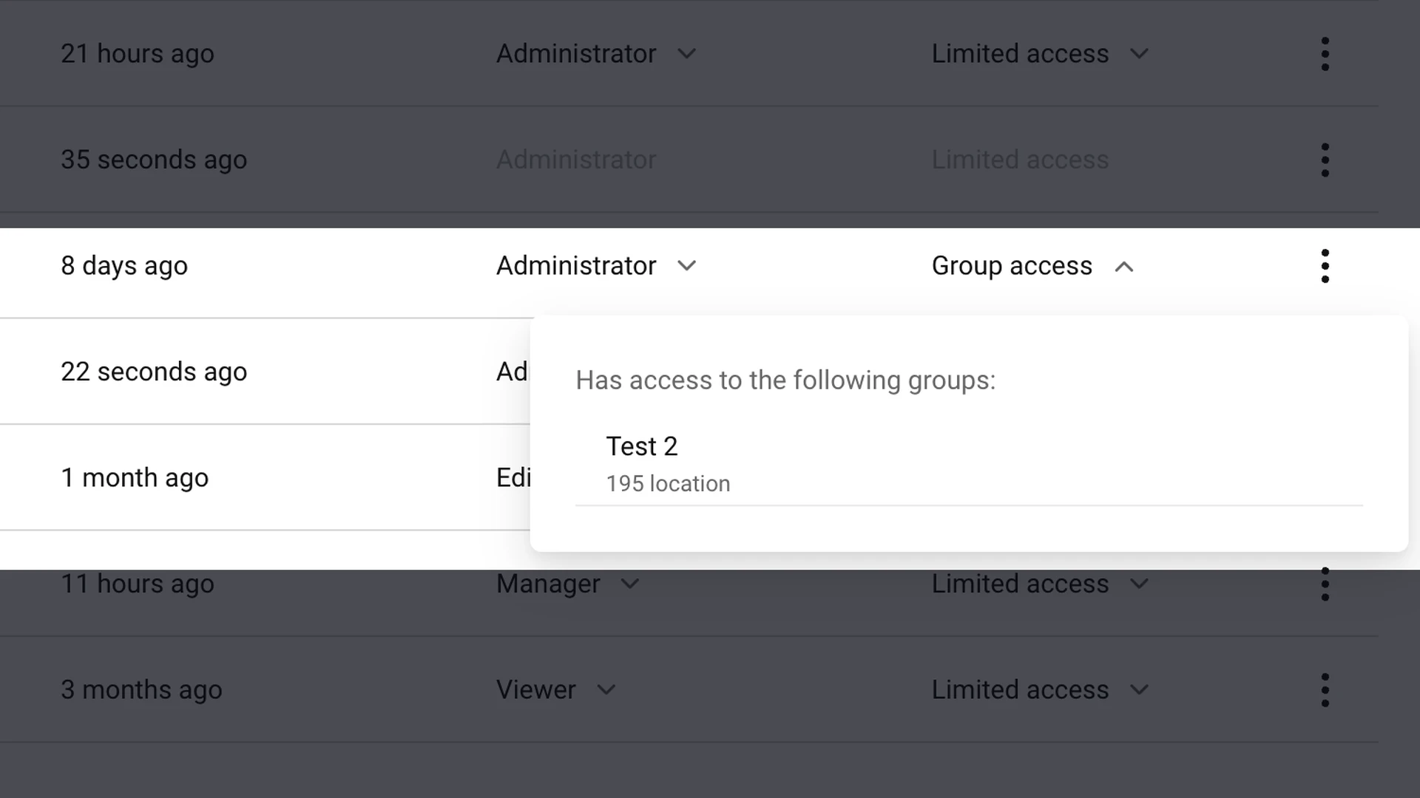The image size is (1420, 798).
Task: Expand Limited access in 11 hours ago row
Action: (1140, 584)
